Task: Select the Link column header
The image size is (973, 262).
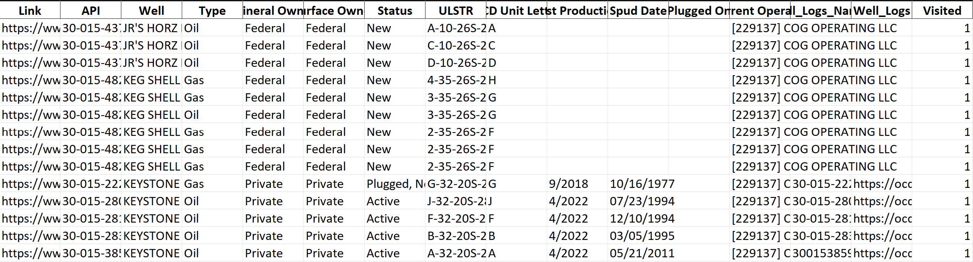Action: tap(30, 10)
